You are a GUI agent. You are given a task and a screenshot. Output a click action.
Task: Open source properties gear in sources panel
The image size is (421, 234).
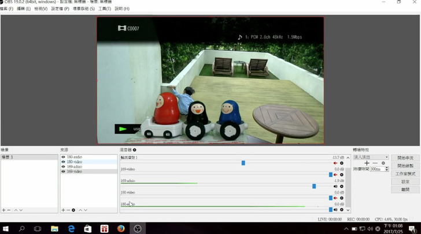pyautogui.click(x=73, y=210)
